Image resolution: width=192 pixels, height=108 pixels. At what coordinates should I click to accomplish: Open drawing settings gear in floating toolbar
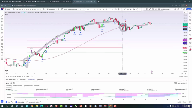(x=153, y=9)
